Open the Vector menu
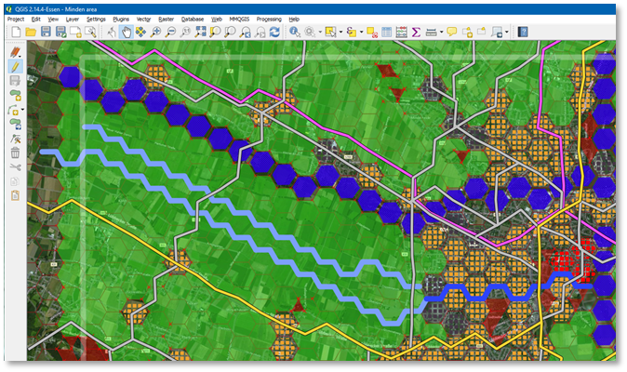Viewport: 627px width, 372px height. [x=144, y=19]
